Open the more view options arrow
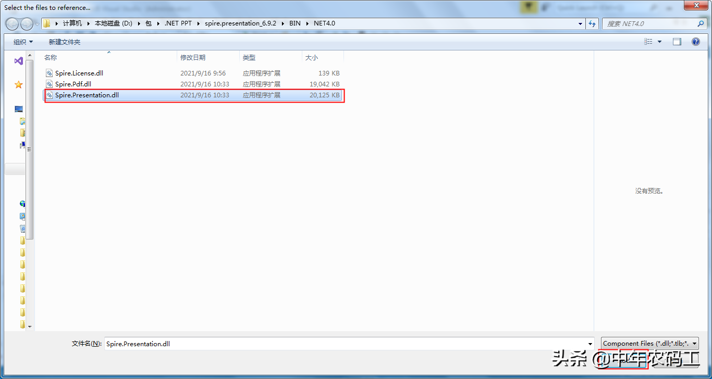 pos(659,42)
